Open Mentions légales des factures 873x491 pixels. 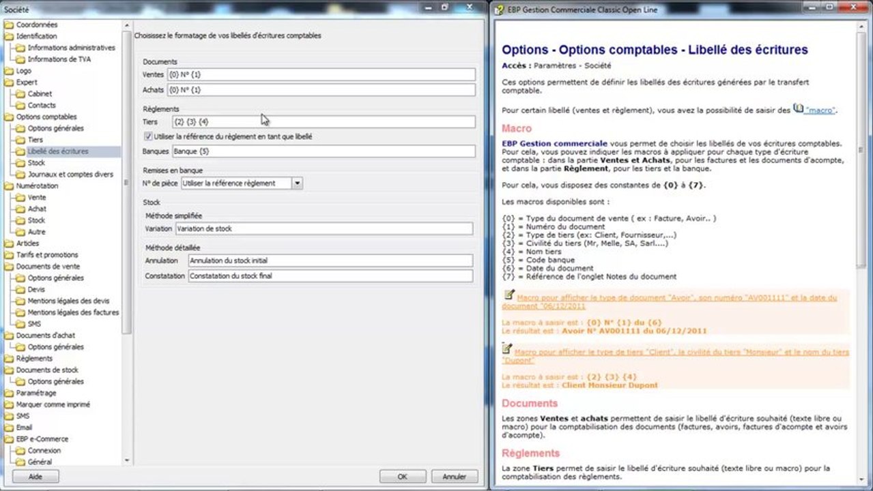pyautogui.click(x=73, y=312)
